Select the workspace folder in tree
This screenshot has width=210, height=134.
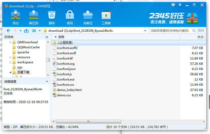click(23, 62)
